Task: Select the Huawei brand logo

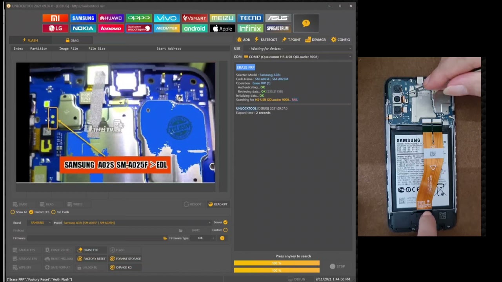Action: [x=111, y=18]
